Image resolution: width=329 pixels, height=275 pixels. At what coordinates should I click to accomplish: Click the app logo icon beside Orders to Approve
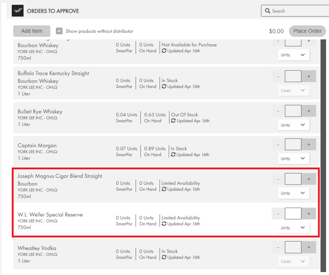click(x=18, y=11)
